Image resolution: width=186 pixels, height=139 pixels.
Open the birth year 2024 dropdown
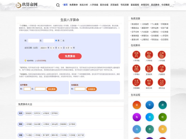[x=43, y=48]
